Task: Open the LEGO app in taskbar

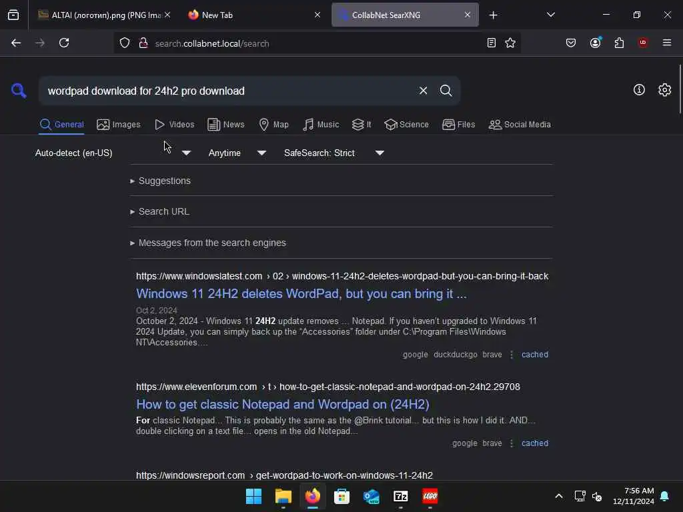Action: point(430,496)
